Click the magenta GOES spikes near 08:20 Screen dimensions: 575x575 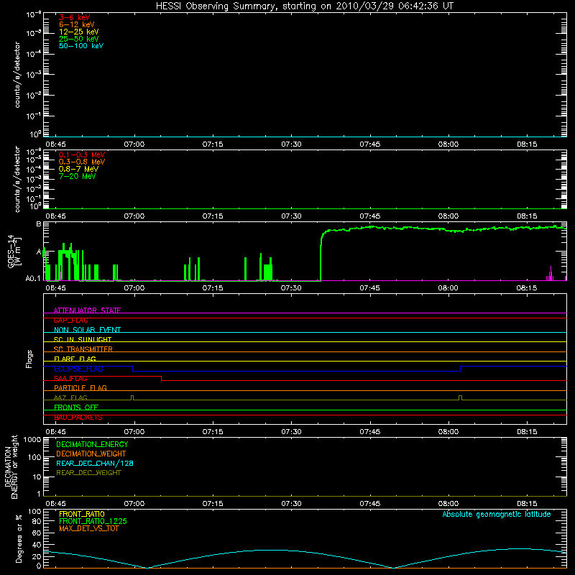pyautogui.click(x=550, y=274)
